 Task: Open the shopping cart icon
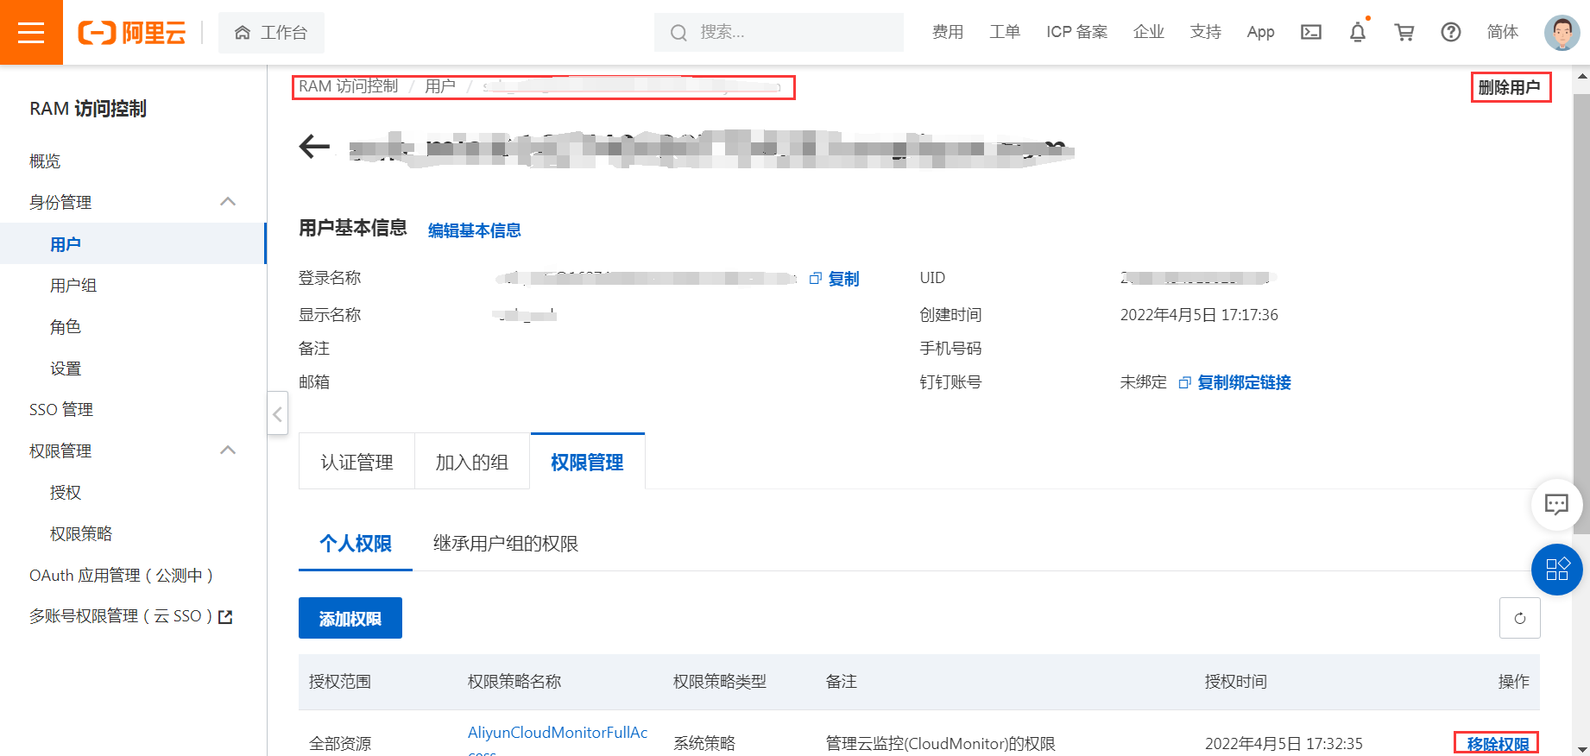coord(1404,32)
